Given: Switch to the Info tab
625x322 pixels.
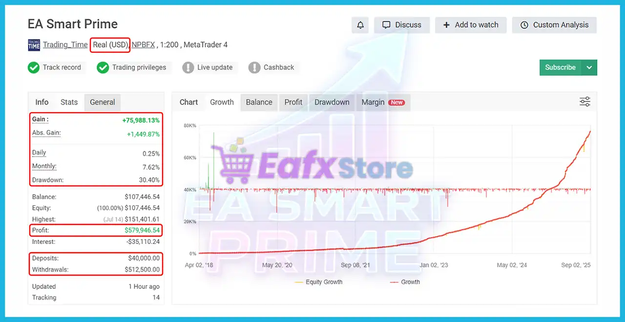Looking at the screenshot, I should pyautogui.click(x=42, y=102).
